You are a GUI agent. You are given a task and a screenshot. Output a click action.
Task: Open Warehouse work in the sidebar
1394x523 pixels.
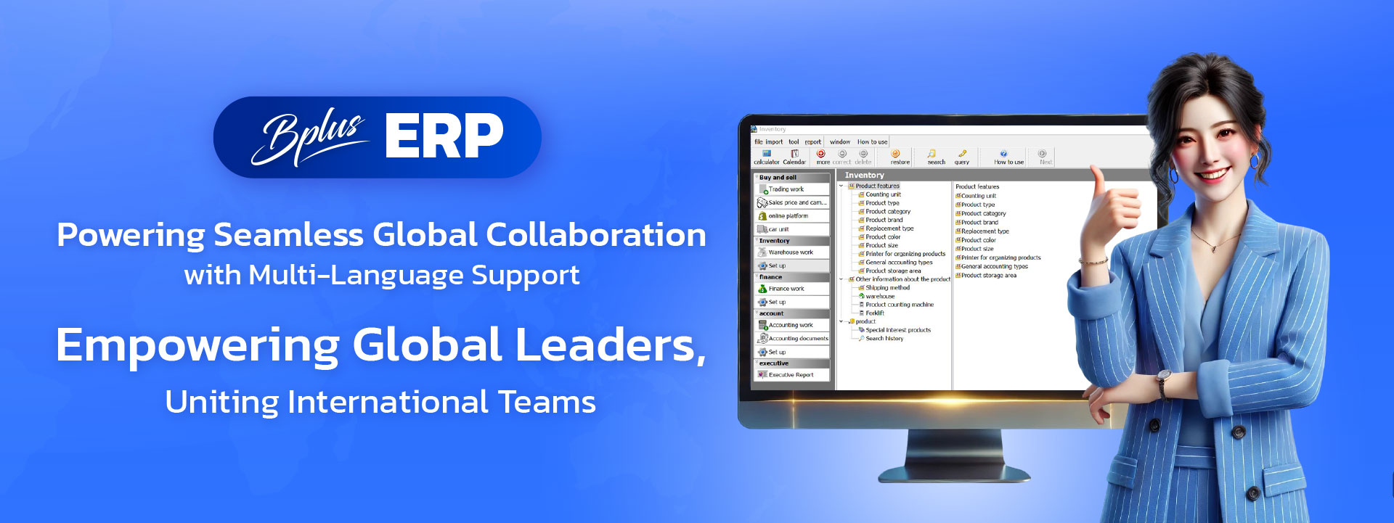[x=792, y=252]
